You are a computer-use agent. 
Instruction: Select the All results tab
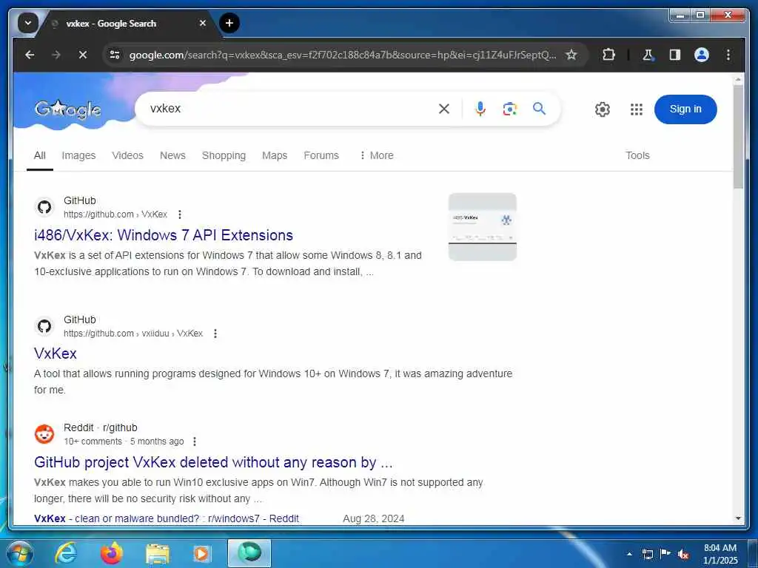coord(40,155)
